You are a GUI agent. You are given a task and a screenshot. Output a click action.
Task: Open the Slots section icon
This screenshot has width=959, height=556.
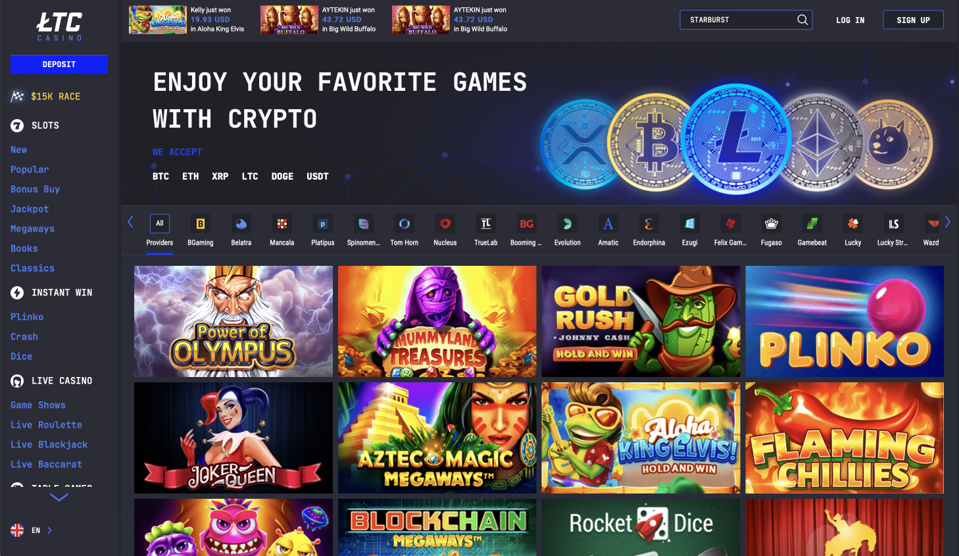tap(17, 125)
